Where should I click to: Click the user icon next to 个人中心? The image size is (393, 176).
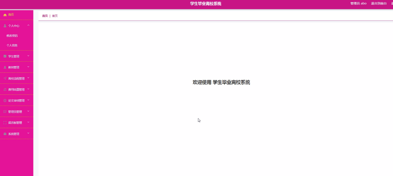click(5, 26)
